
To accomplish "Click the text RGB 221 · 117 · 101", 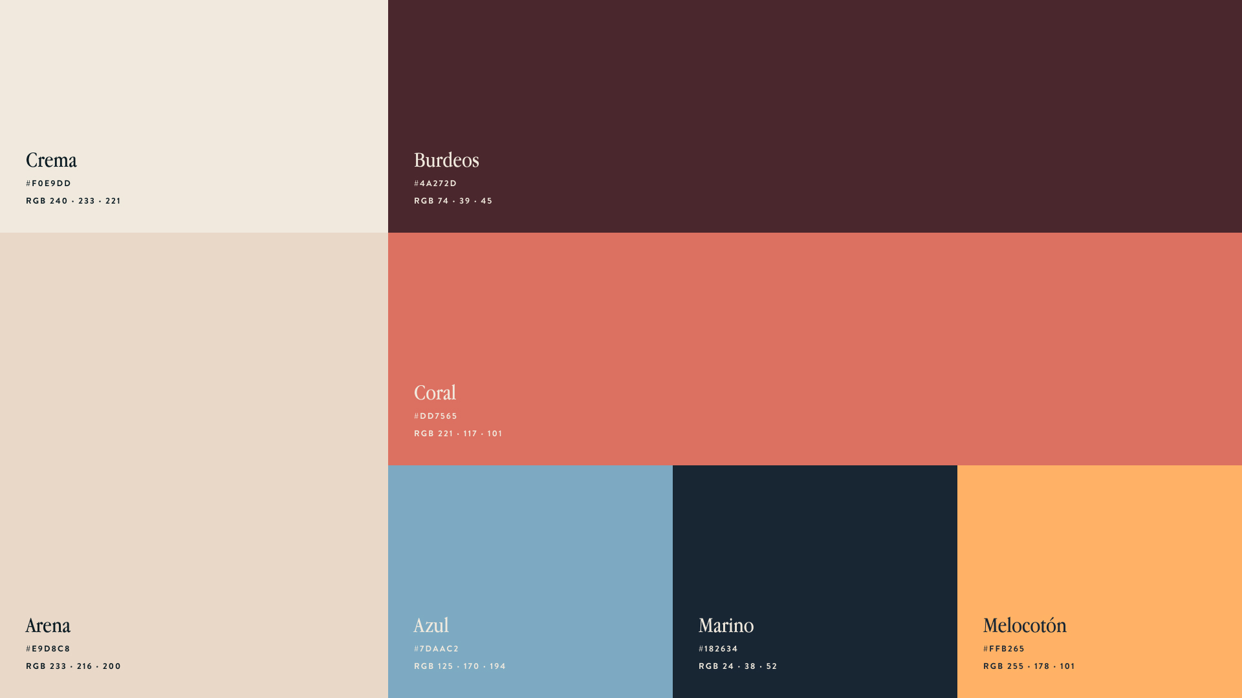I will click(x=458, y=434).
